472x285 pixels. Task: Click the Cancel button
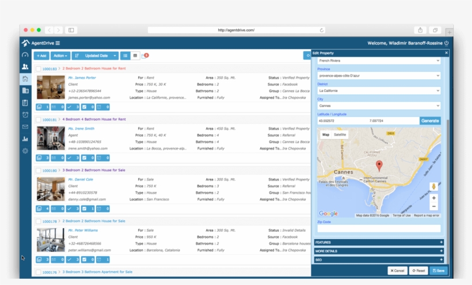coord(397,271)
